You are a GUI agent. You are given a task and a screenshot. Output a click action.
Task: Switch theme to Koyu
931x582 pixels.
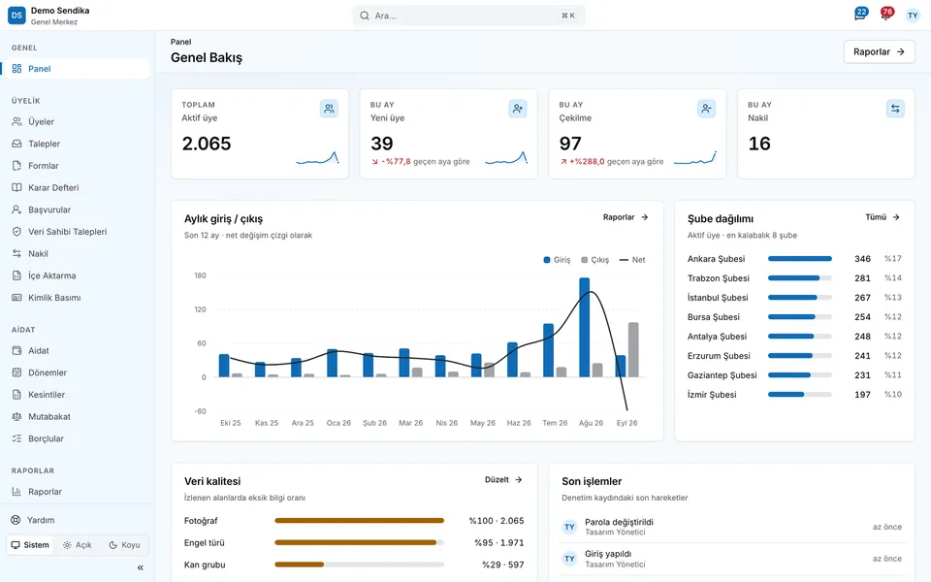125,545
